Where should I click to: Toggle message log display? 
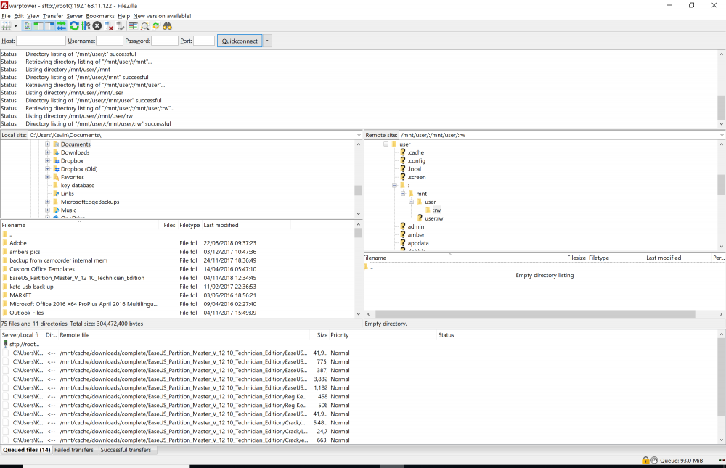coord(27,26)
